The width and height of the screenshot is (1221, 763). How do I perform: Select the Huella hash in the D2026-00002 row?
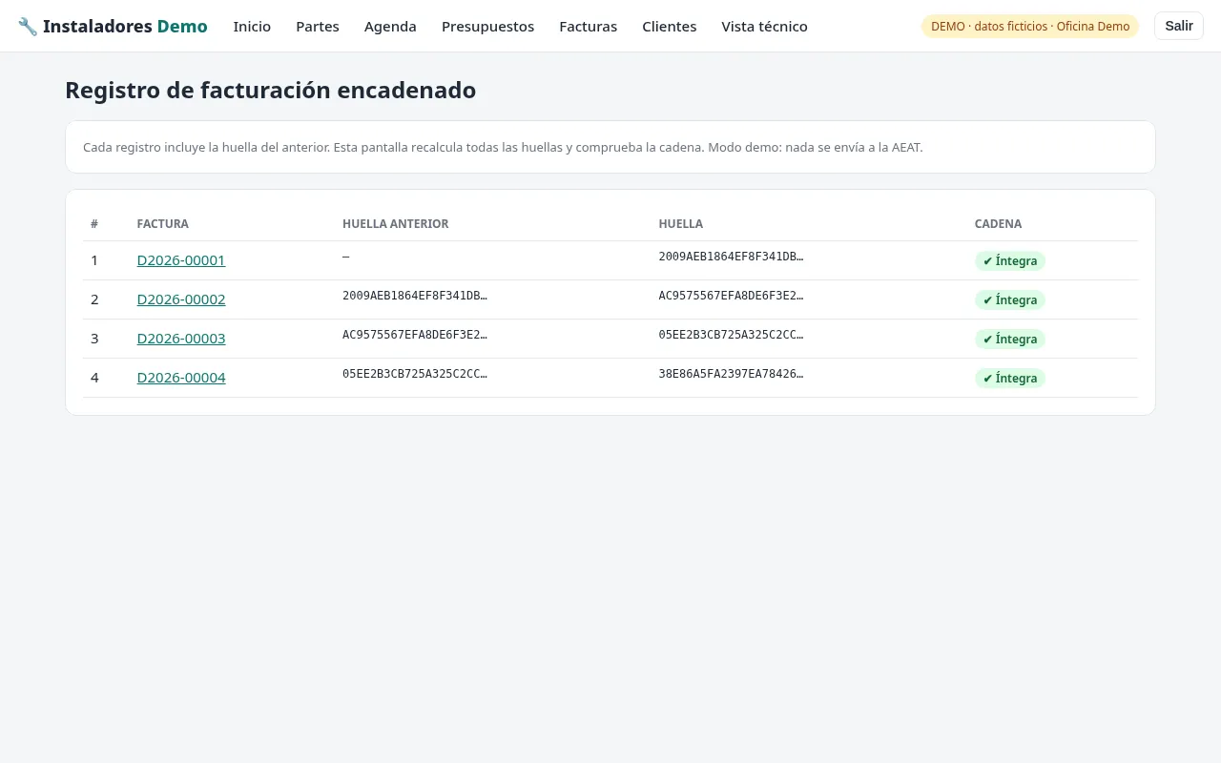(731, 296)
